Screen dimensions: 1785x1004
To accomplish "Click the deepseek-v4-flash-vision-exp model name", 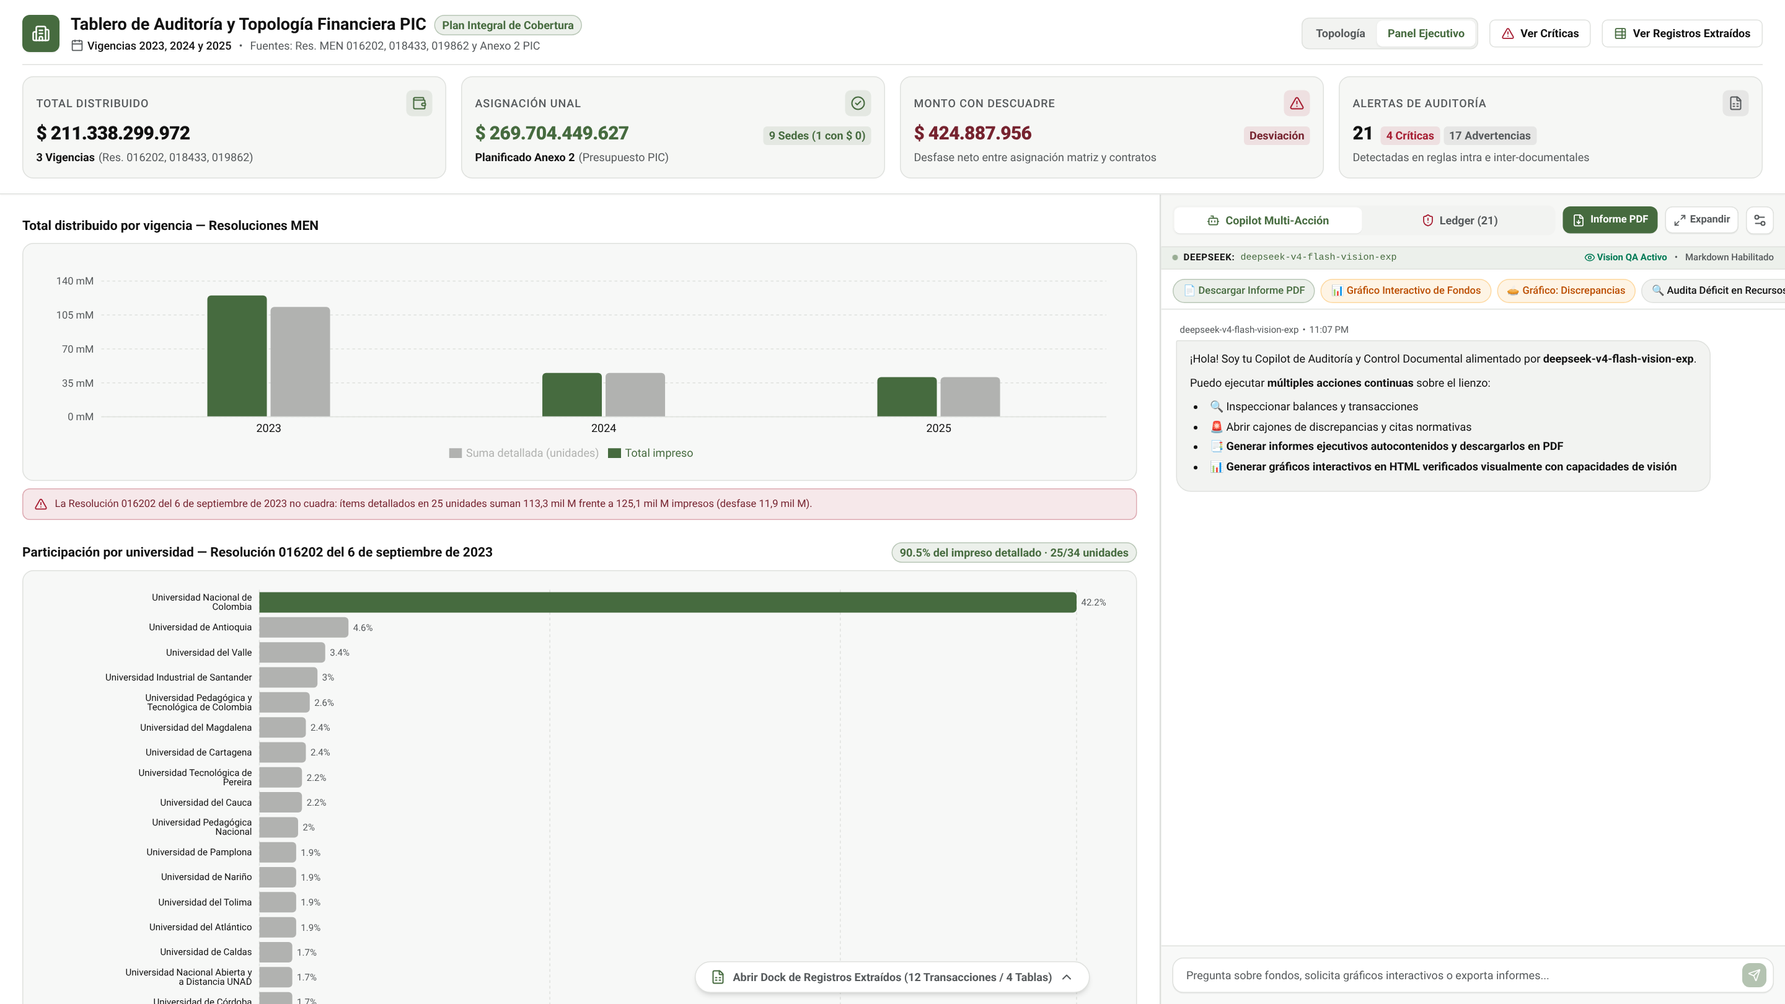I will [1318, 257].
